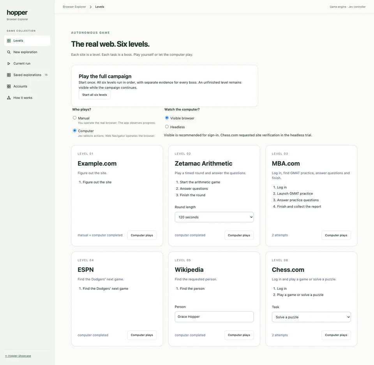Click the Current run play icon

tap(9, 64)
